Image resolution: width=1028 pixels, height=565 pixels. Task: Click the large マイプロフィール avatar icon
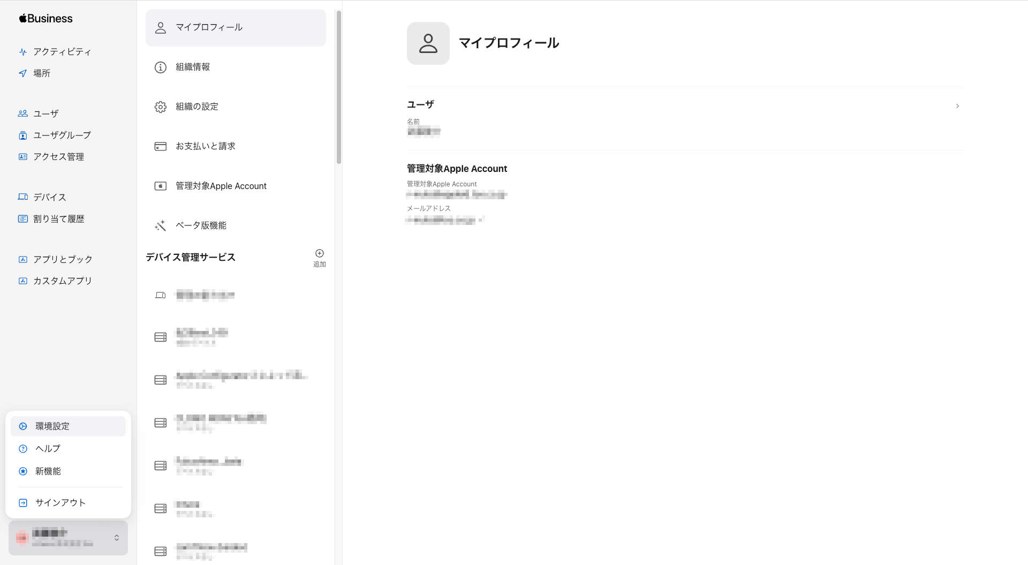[428, 43]
